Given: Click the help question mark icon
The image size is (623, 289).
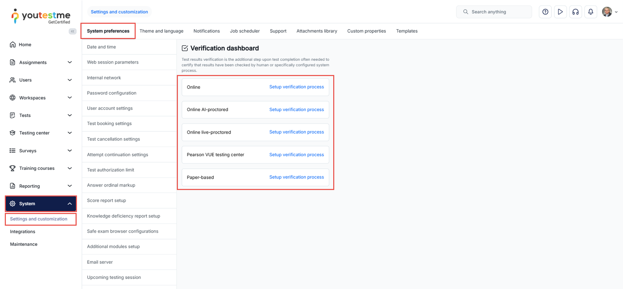Looking at the screenshot, I should pos(545,12).
